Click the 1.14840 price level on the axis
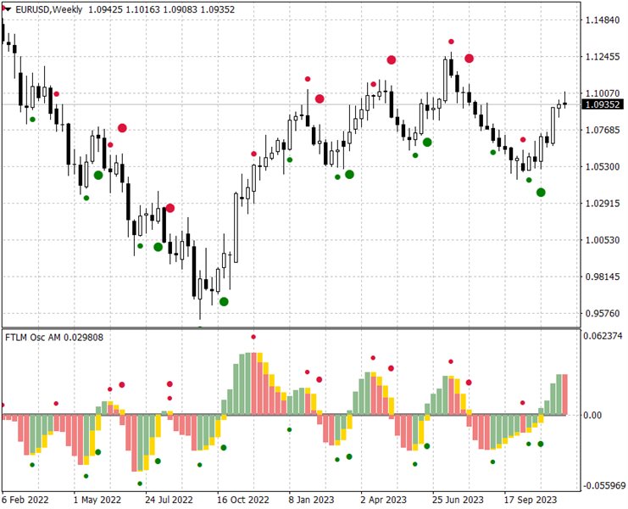The width and height of the screenshot is (628, 509). [603, 20]
